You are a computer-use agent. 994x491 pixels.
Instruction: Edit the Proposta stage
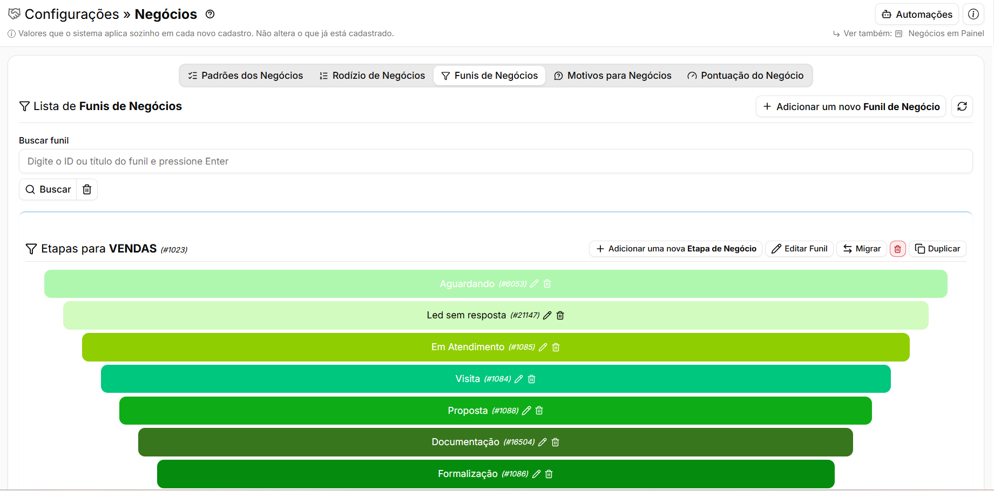tap(526, 411)
